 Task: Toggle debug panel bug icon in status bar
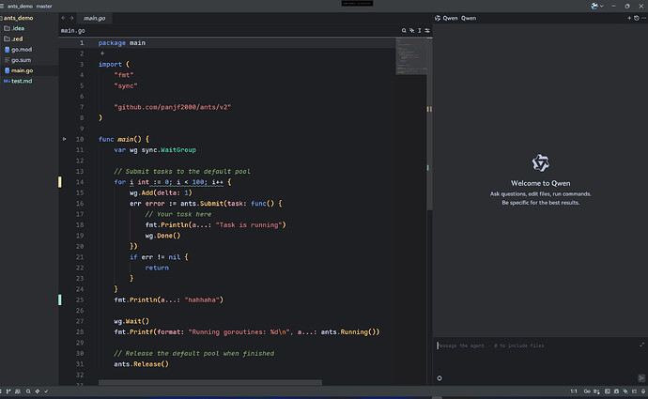click(616, 391)
